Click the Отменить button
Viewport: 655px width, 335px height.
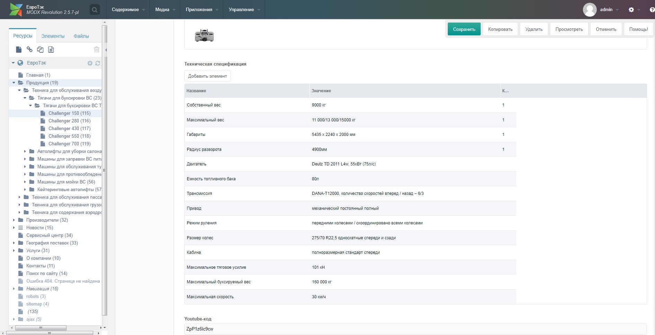(606, 29)
